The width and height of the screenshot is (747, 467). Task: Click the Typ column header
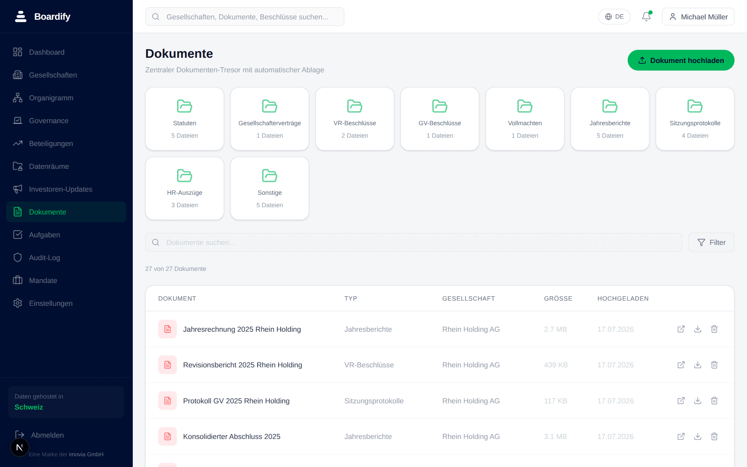[351, 299]
